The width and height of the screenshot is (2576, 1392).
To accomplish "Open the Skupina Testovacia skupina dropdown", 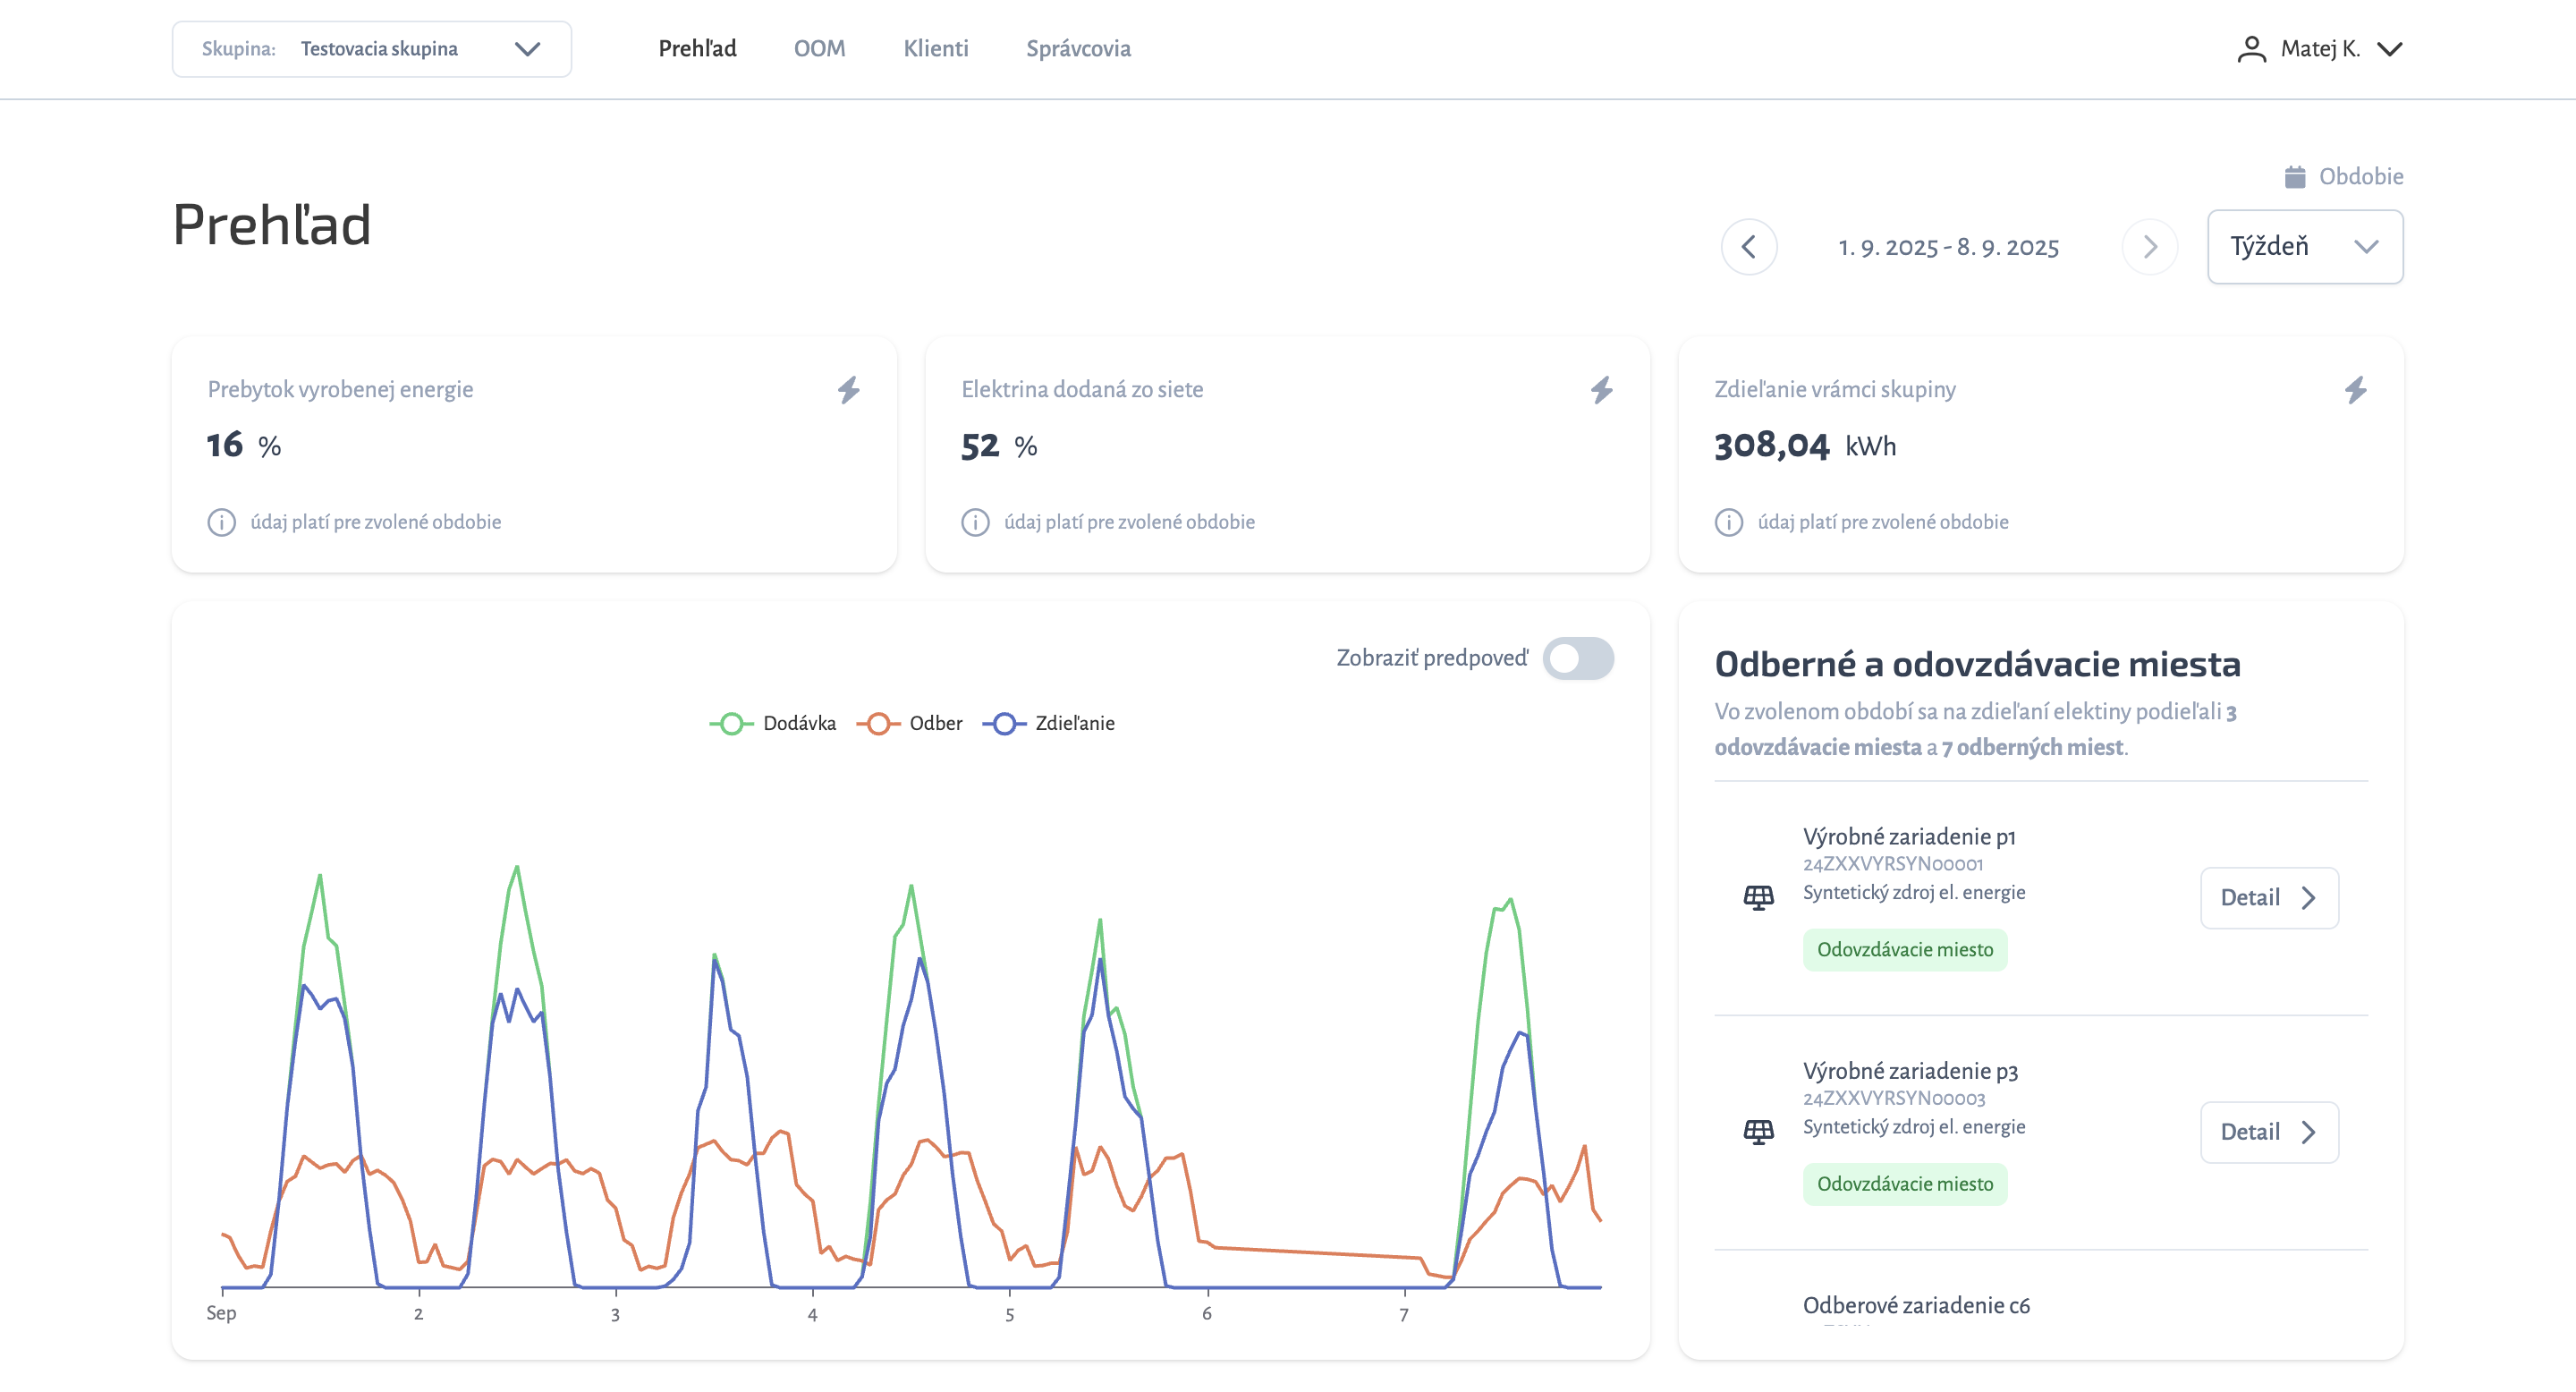I will pyautogui.click(x=371, y=49).
